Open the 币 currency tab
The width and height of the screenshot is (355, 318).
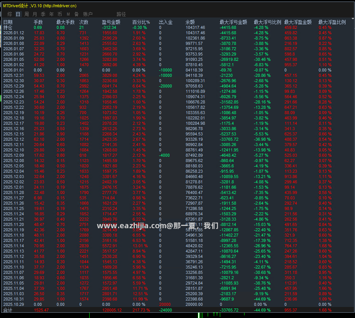(x=60, y=14)
